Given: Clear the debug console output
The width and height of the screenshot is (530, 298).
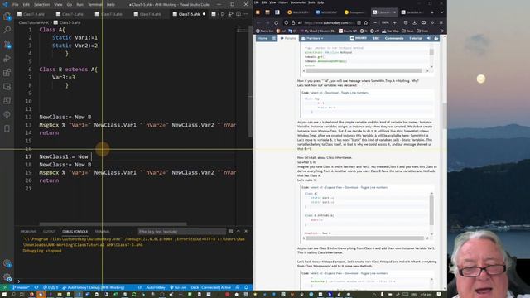Looking at the screenshot, I should coord(230,232).
